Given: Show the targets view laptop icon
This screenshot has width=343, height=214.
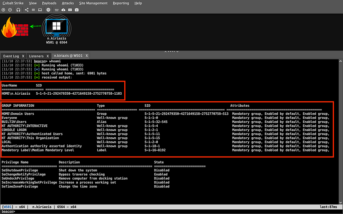Looking at the screenshot, I should coord(40,10).
